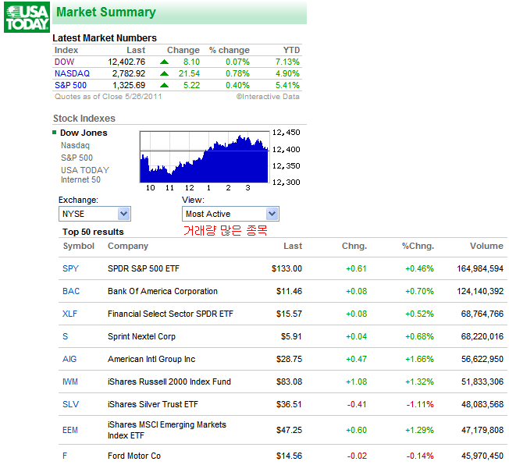
Task: Switch chart to Nasdaq
Action: tap(75, 145)
